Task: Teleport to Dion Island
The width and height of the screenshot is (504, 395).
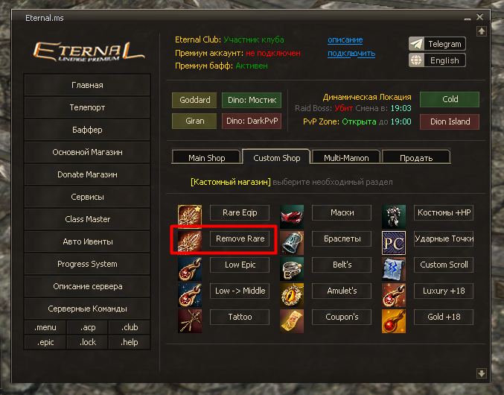Action: 450,121
